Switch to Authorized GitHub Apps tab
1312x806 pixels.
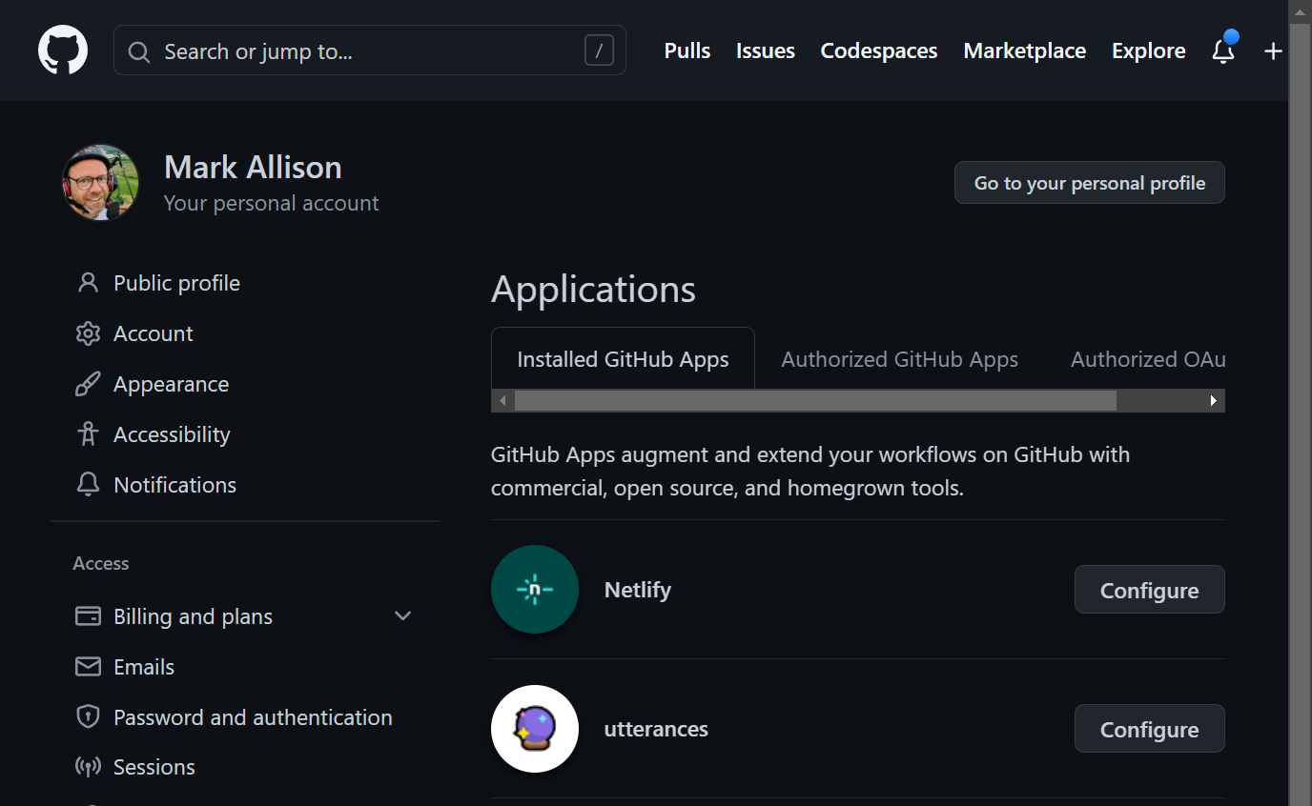tap(900, 359)
